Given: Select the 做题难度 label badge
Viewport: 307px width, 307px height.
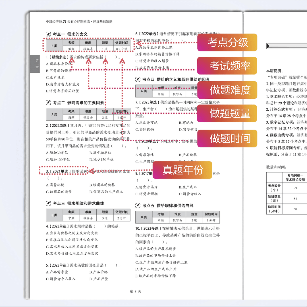Looking at the screenshot, I should (227, 90).
